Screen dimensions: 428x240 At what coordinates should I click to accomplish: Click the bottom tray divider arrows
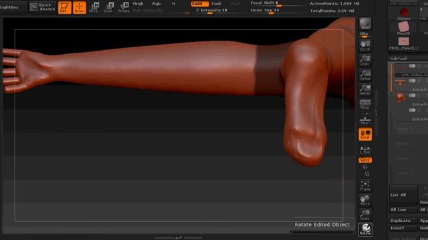(x=179, y=238)
